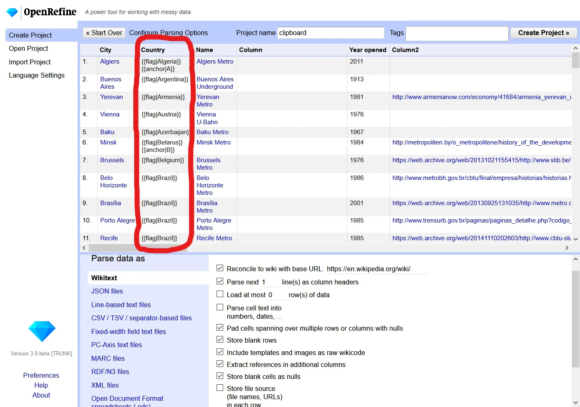Viewport: 580px width, 407px height.
Task: Click the OpenRefine diamond logo icon
Action: pyautogui.click(x=12, y=12)
